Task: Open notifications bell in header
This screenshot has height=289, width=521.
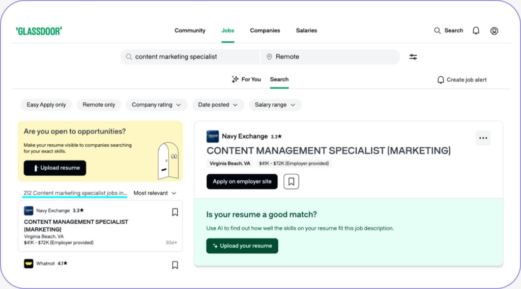Action: point(476,31)
